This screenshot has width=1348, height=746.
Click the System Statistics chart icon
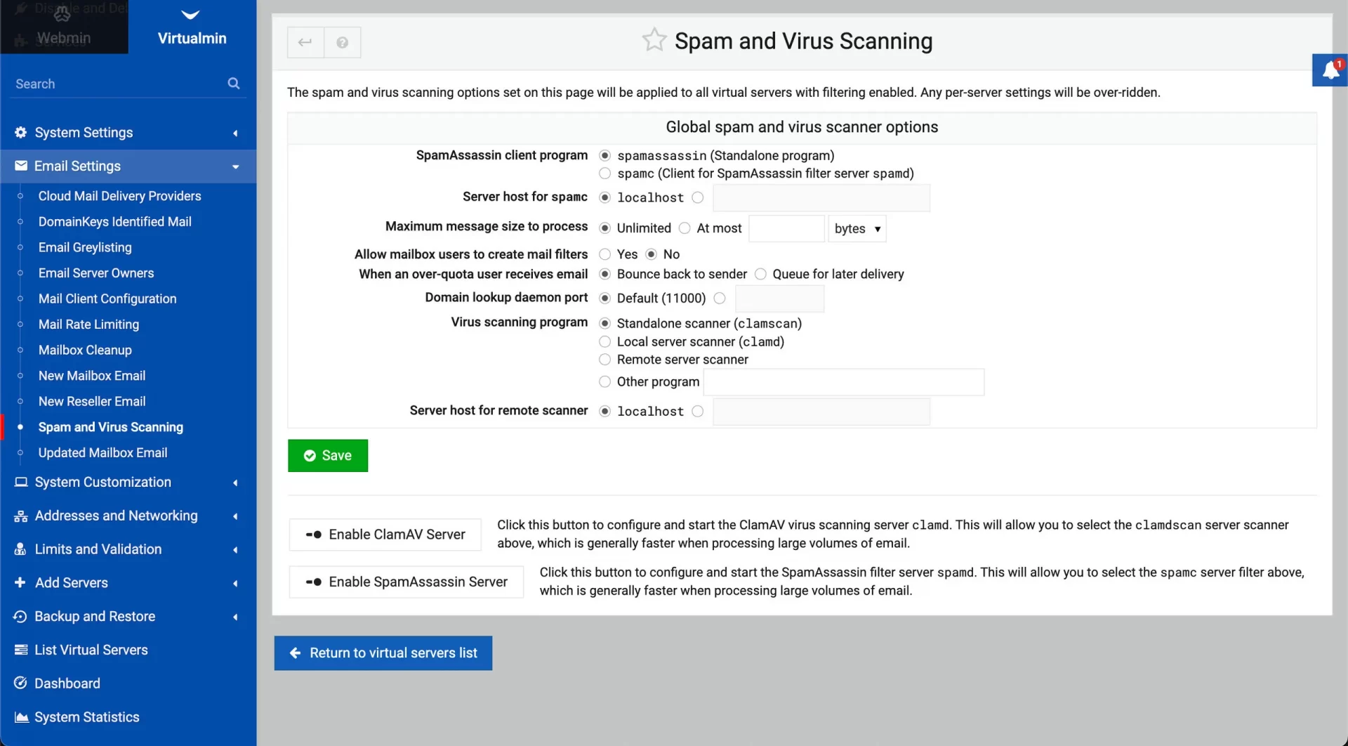coord(21,717)
